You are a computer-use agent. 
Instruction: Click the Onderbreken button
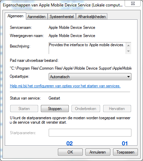[x=86, y=109]
